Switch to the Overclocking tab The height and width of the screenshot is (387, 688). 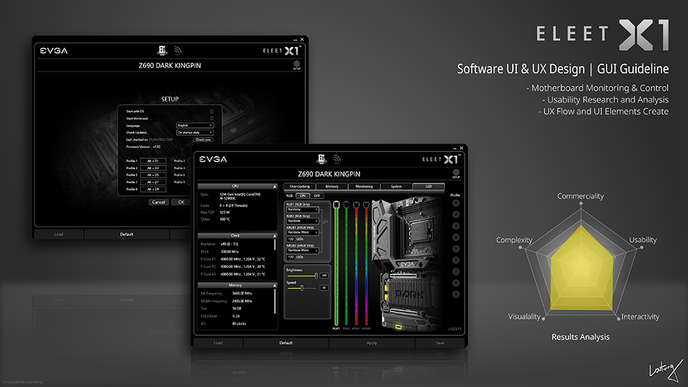[x=300, y=186]
